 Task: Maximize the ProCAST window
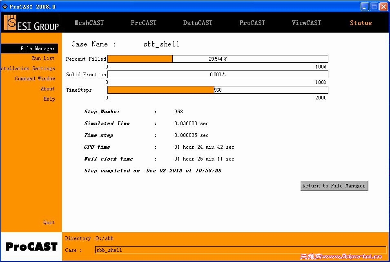tap(374, 7)
